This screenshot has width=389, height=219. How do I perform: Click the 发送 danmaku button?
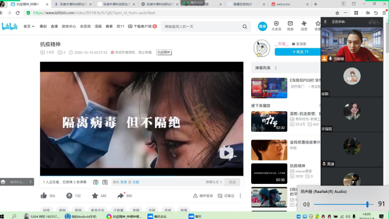[x=232, y=182]
